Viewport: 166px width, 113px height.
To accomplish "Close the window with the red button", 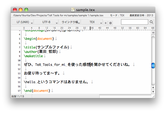I will 15,10.
